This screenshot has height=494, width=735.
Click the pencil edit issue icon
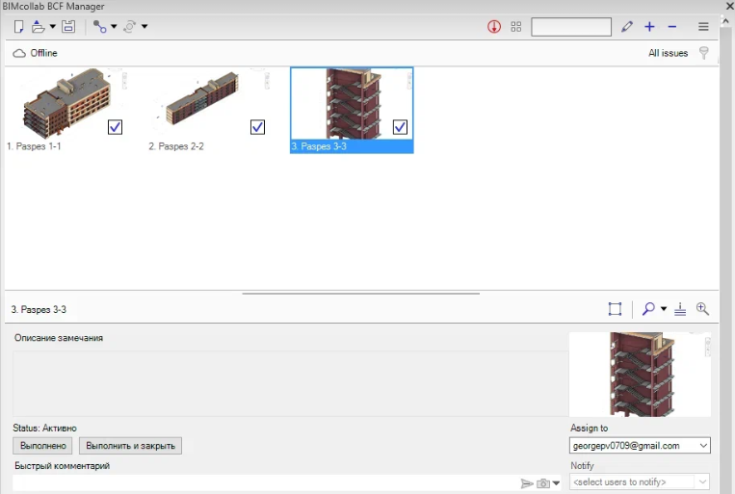pos(627,27)
